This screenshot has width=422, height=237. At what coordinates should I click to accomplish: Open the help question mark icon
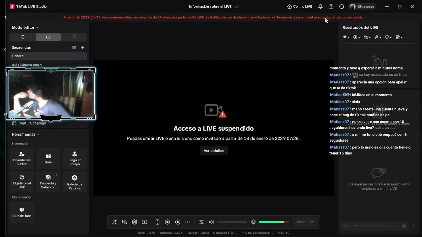pyautogui.click(x=331, y=7)
